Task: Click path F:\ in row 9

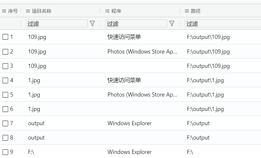Action: pyautogui.click(x=190, y=152)
